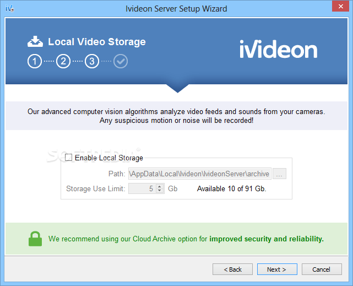
Task: Click the step 3 circle indicator
Action: click(x=92, y=61)
